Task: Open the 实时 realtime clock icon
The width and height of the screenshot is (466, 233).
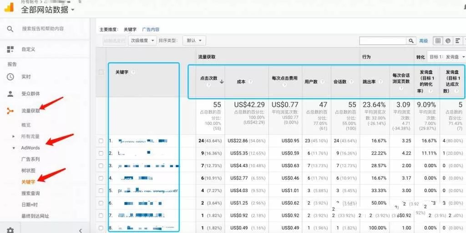Action: click(10, 77)
